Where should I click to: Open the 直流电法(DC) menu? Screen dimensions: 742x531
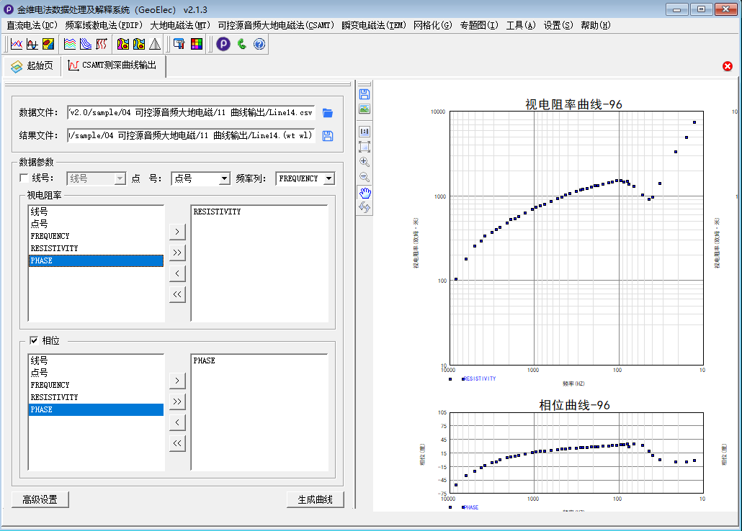coord(32,25)
